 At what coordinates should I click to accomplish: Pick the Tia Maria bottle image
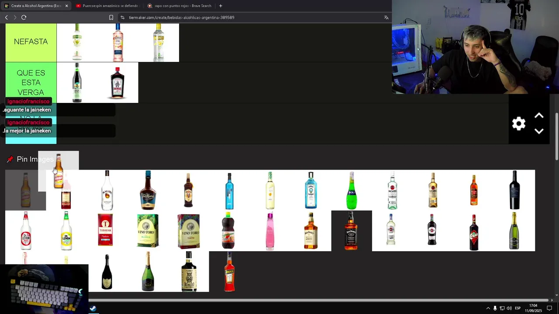pos(148,190)
